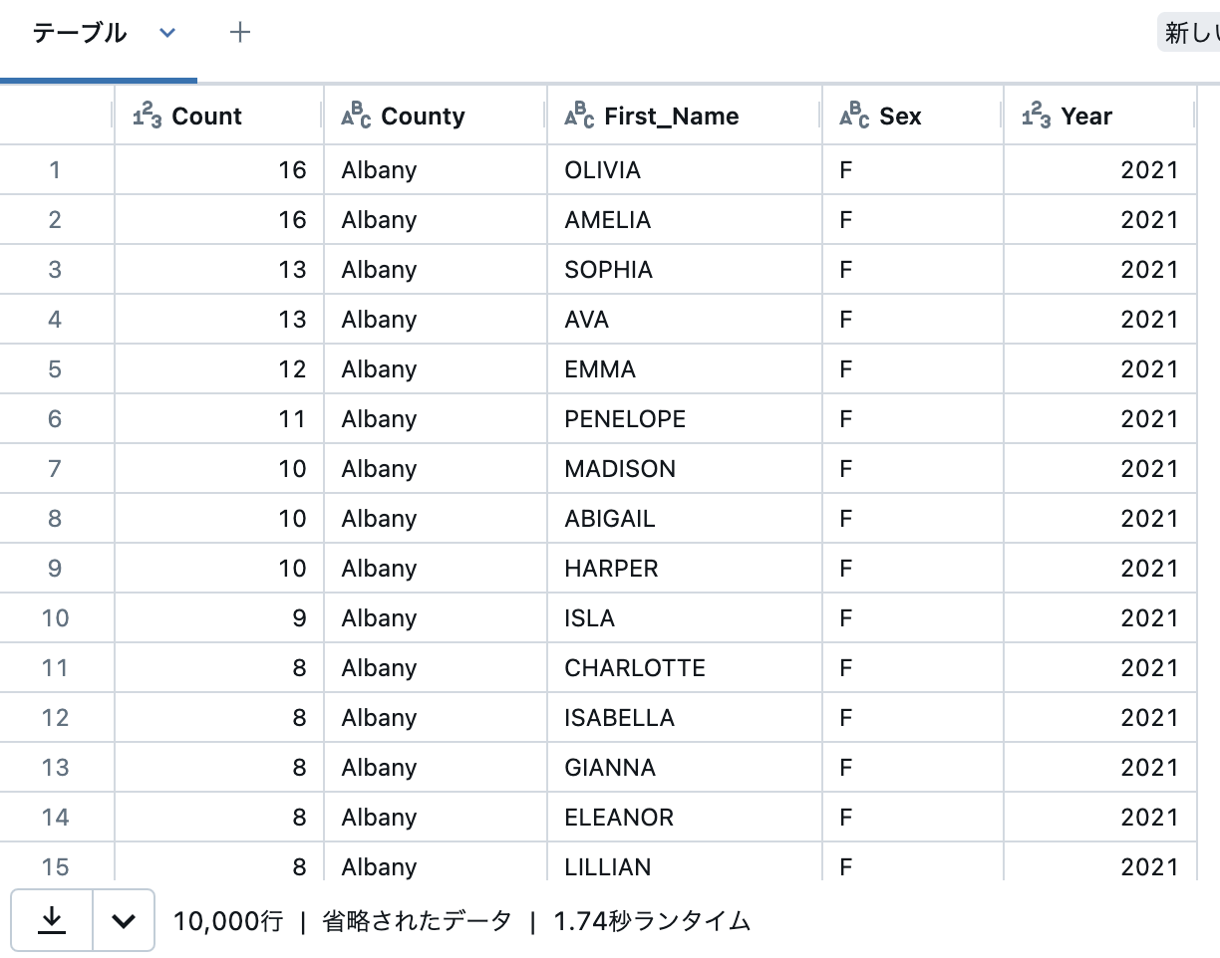The width and height of the screenshot is (1220, 958).
Task: Select row number 5
Action: click(55, 369)
